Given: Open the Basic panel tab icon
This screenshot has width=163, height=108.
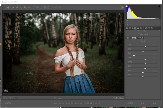Looking at the screenshot, I should [127, 28].
